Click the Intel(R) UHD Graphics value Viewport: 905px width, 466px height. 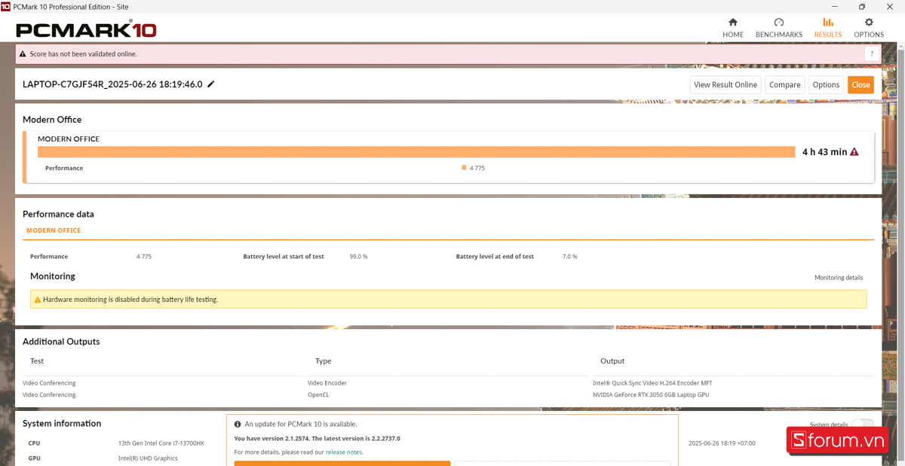[x=148, y=458]
